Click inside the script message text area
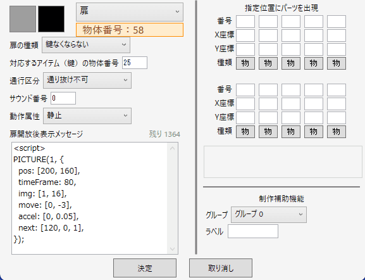Viewport: 365px width, 280px height. coord(90,198)
